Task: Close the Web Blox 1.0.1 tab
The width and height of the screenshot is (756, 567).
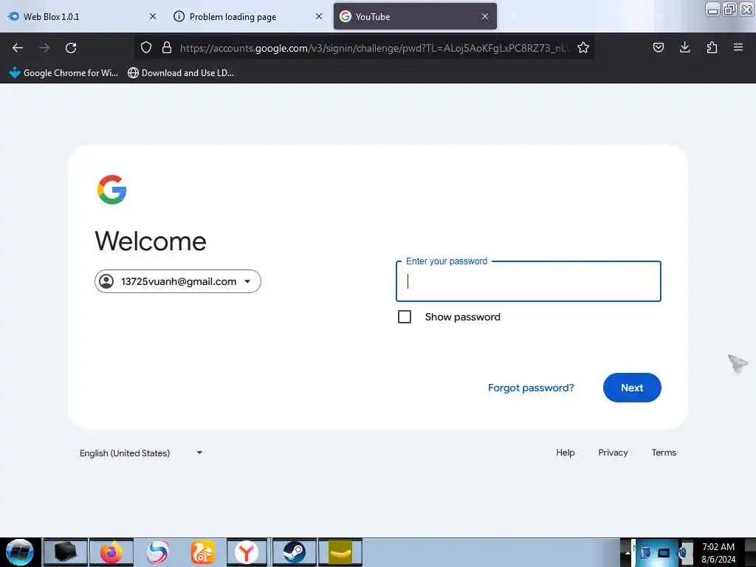Action: (x=153, y=16)
